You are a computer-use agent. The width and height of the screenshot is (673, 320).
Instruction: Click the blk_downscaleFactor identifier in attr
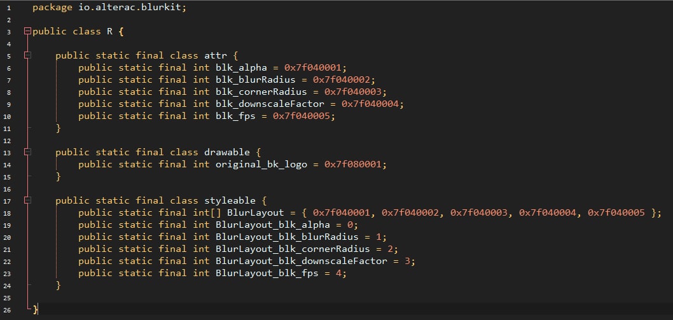270,104
